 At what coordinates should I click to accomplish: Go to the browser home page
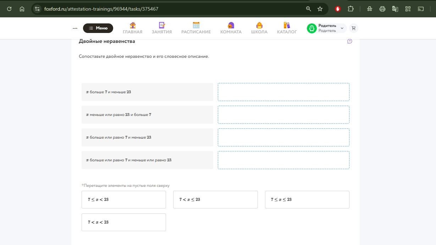tap(22, 9)
